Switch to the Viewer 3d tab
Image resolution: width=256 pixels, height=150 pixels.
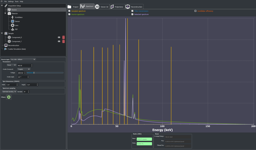(102, 7)
